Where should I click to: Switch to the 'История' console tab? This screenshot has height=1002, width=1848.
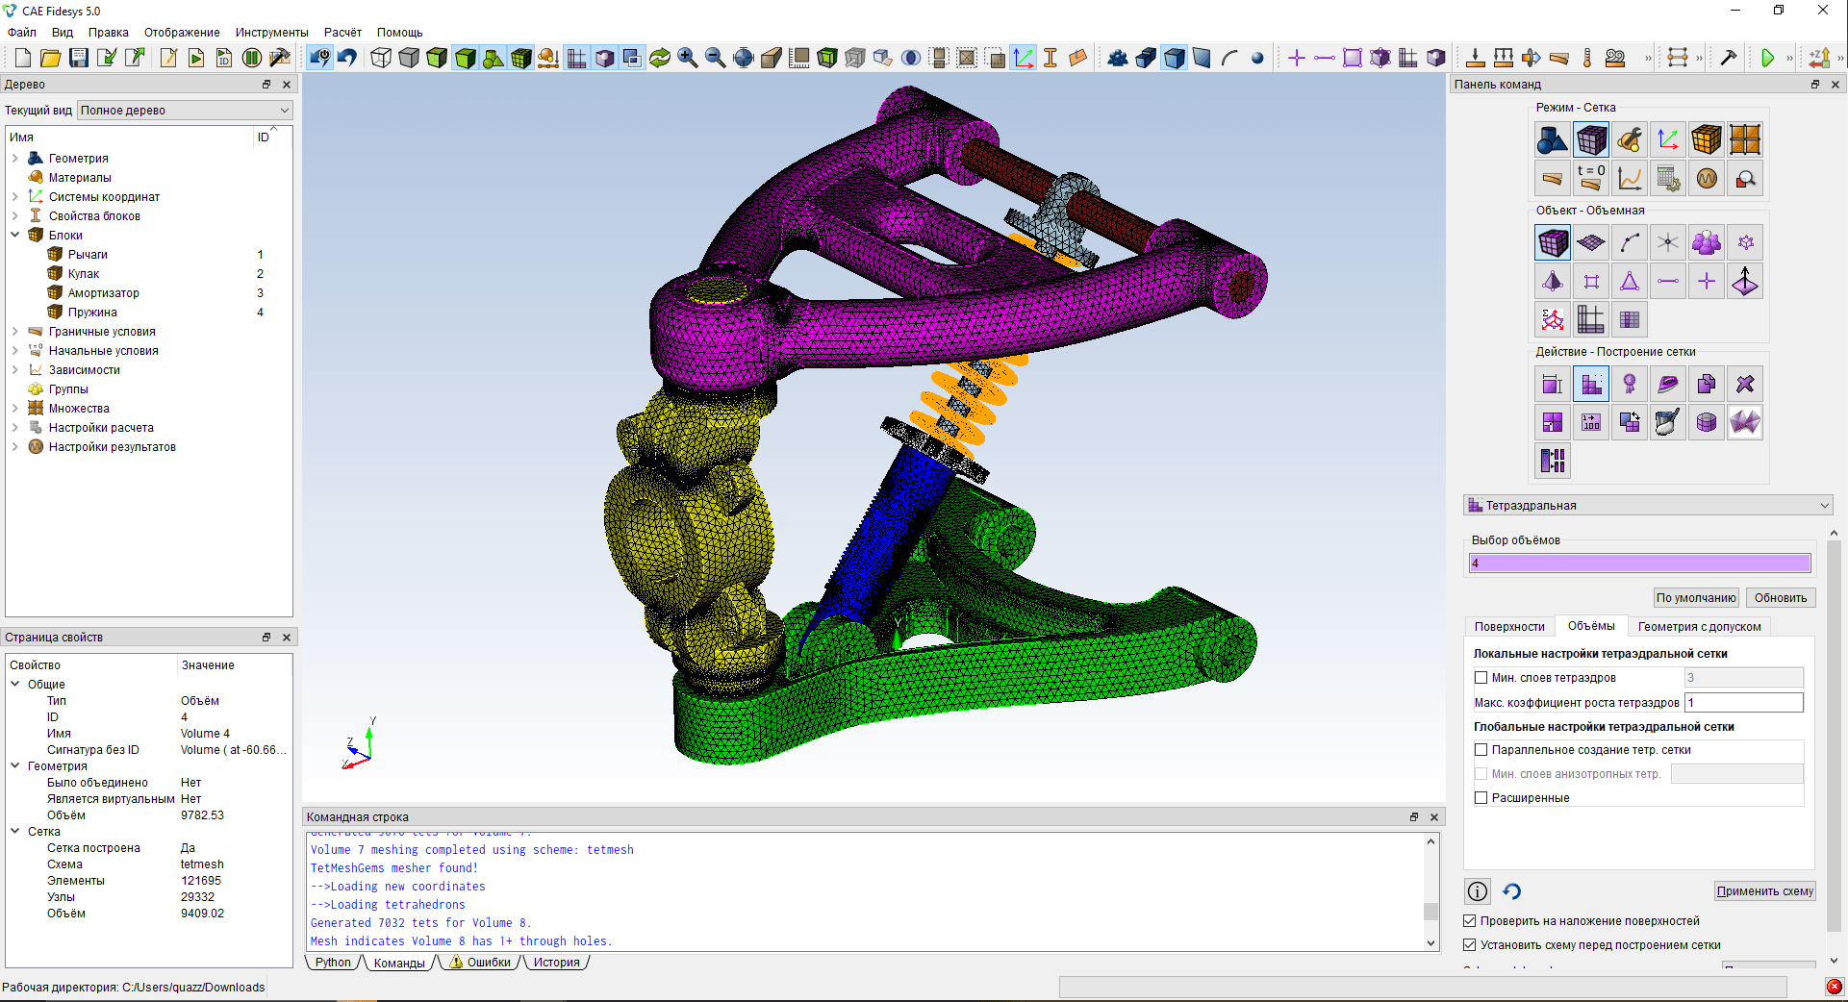click(x=557, y=963)
